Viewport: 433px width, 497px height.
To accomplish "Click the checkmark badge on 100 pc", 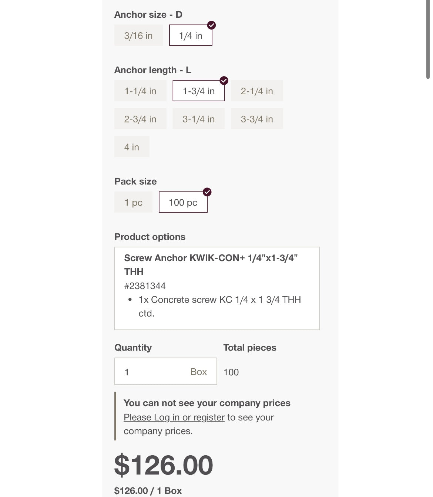I will [x=207, y=192].
